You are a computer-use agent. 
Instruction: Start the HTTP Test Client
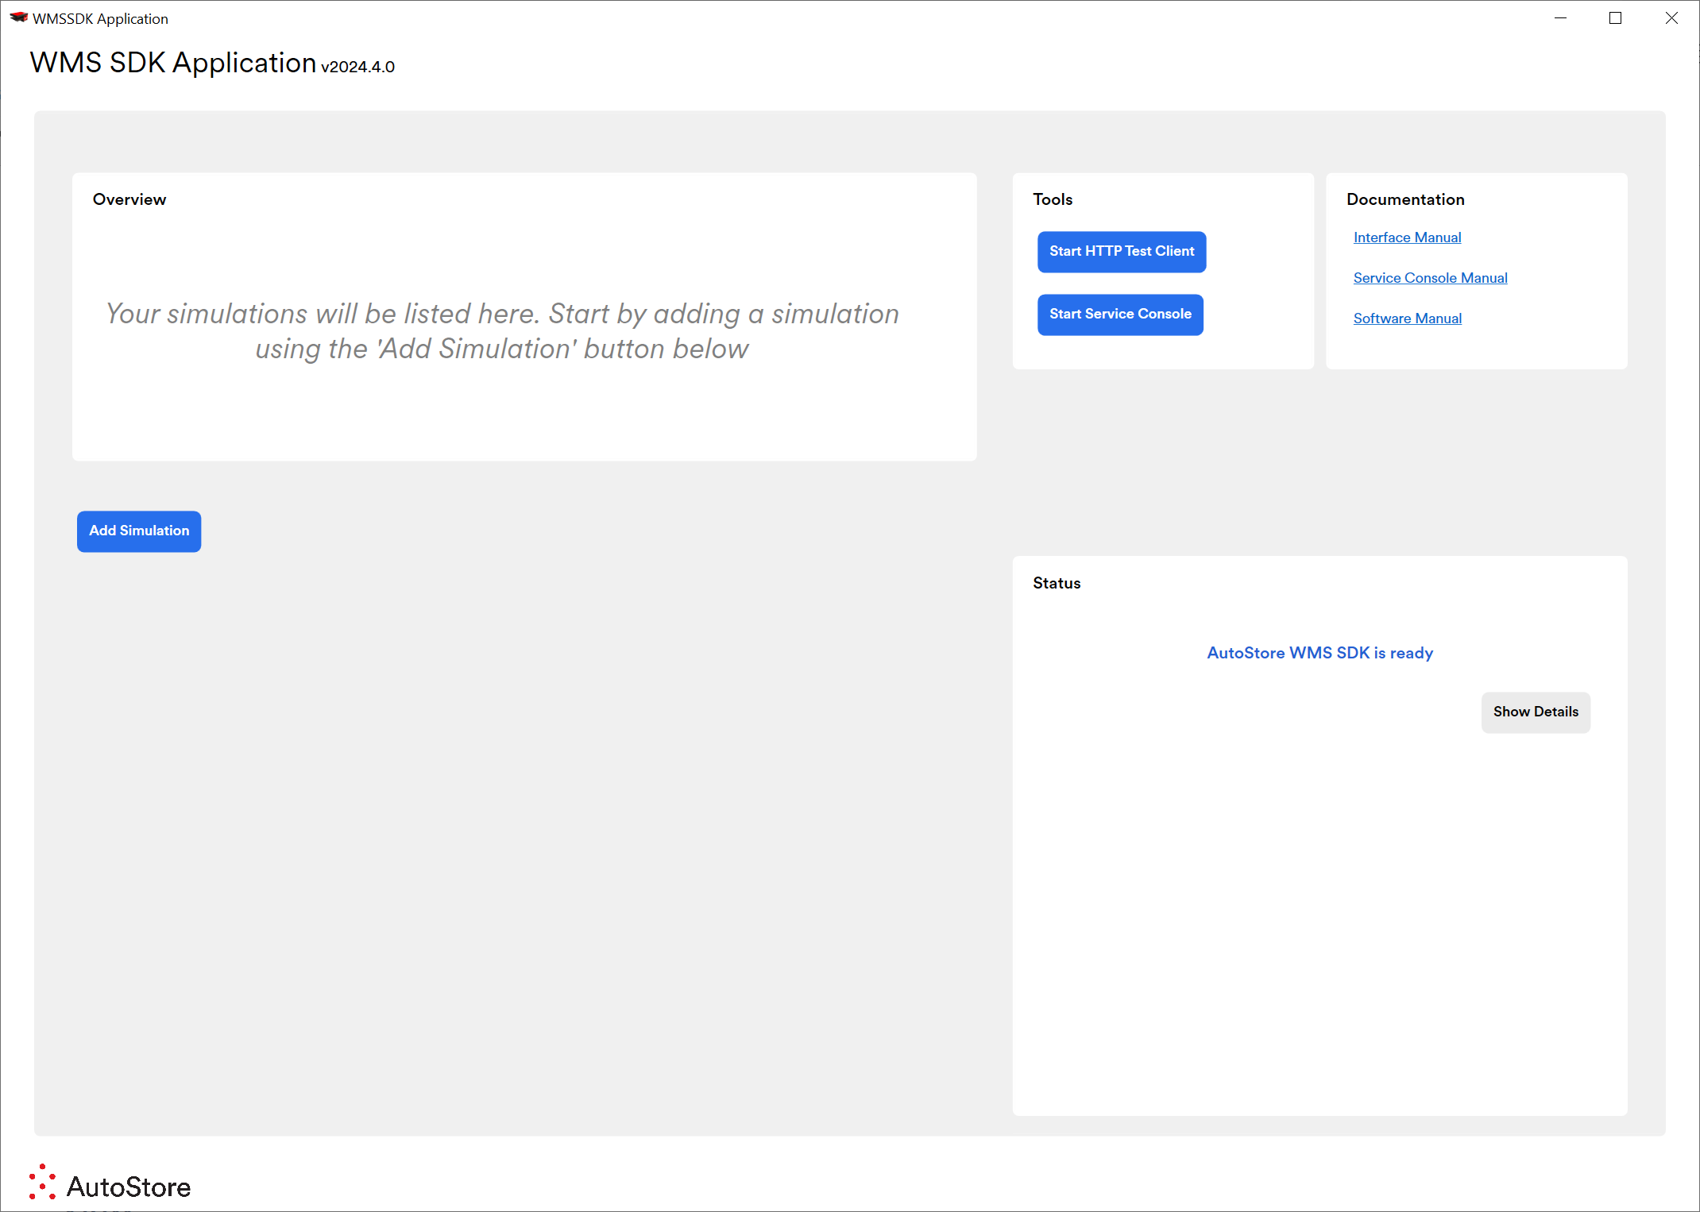(1122, 251)
